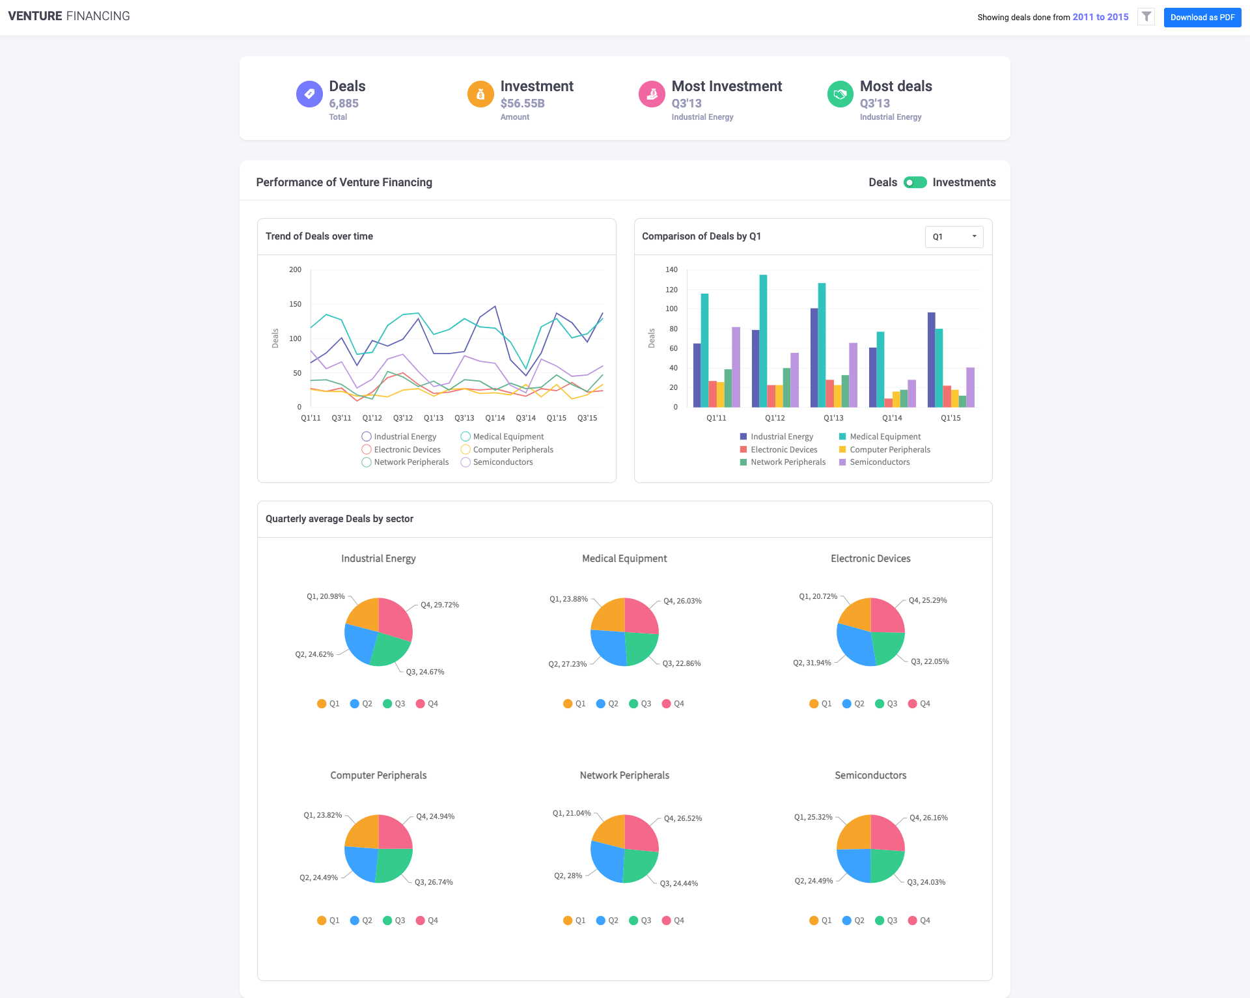Click the Most deals handshake icon
Image resolution: width=1250 pixels, height=998 pixels.
(840, 94)
